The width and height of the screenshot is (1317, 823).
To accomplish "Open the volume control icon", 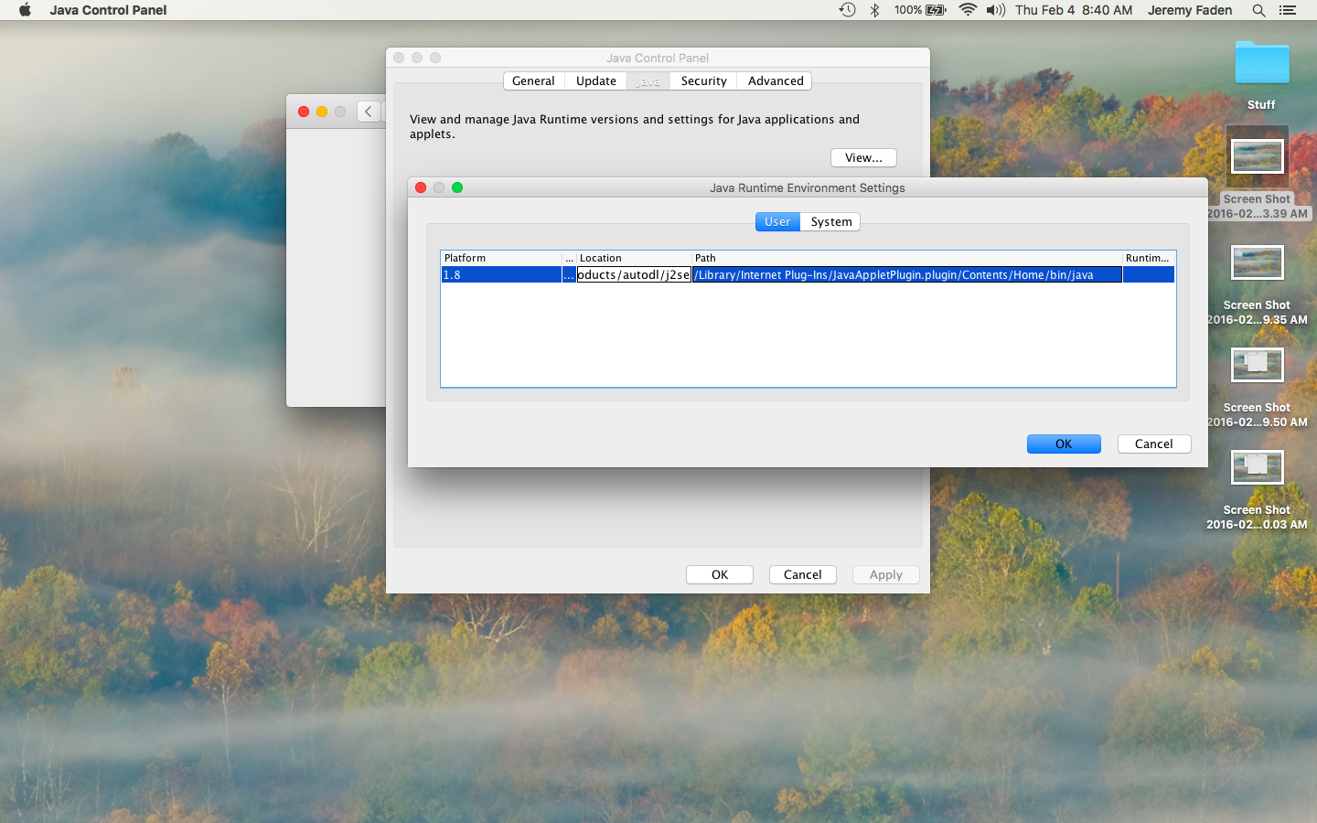I will [996, 10].
